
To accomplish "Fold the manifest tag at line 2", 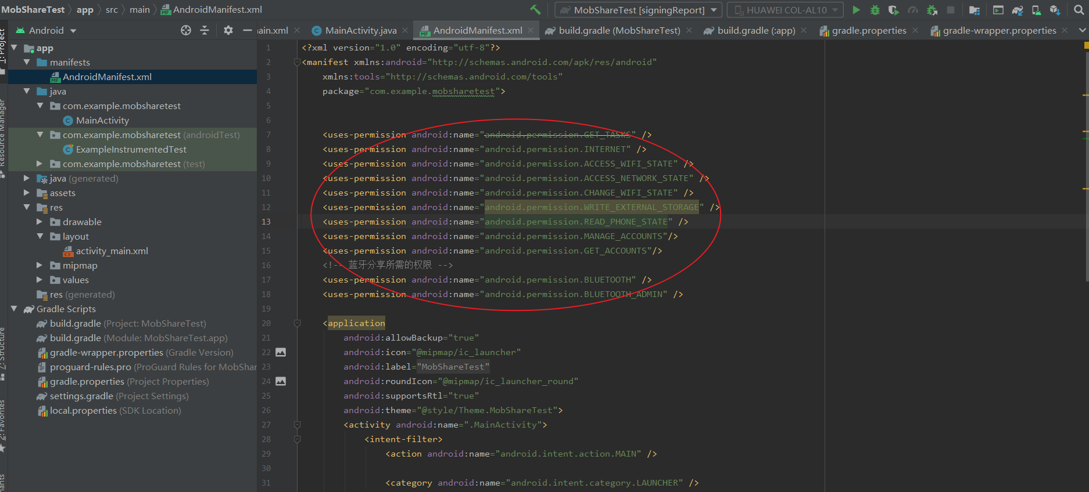I will 297,62.
